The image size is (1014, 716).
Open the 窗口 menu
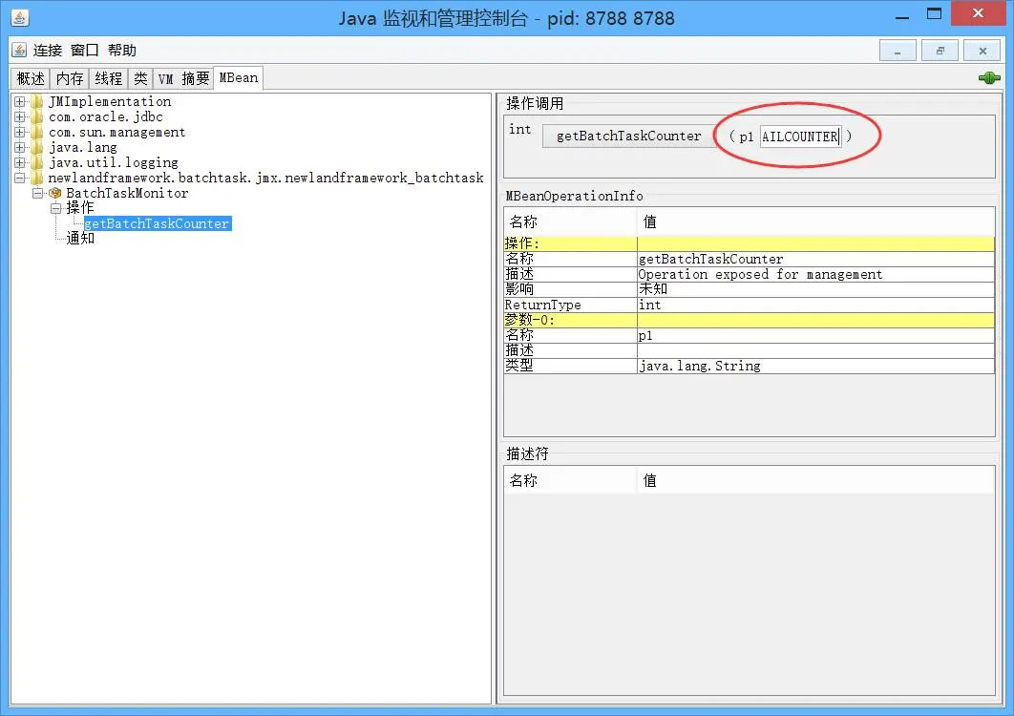pyautogui.click(x=85, y=51)
